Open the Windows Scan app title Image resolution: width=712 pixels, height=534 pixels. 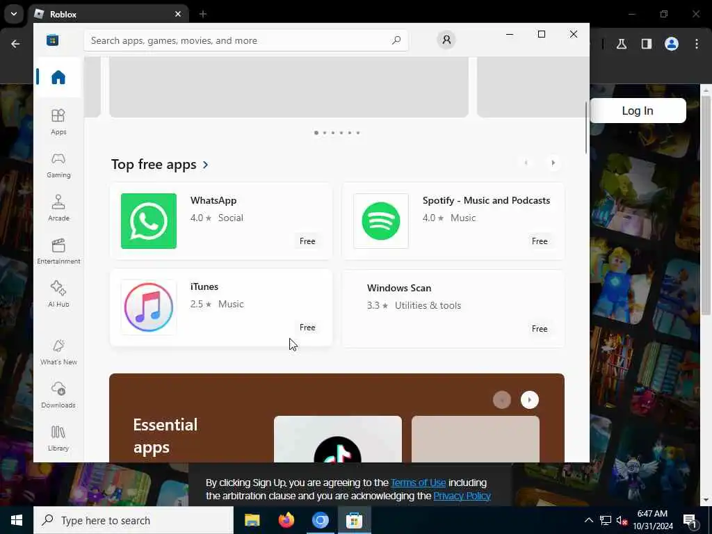tap(398, 288)
